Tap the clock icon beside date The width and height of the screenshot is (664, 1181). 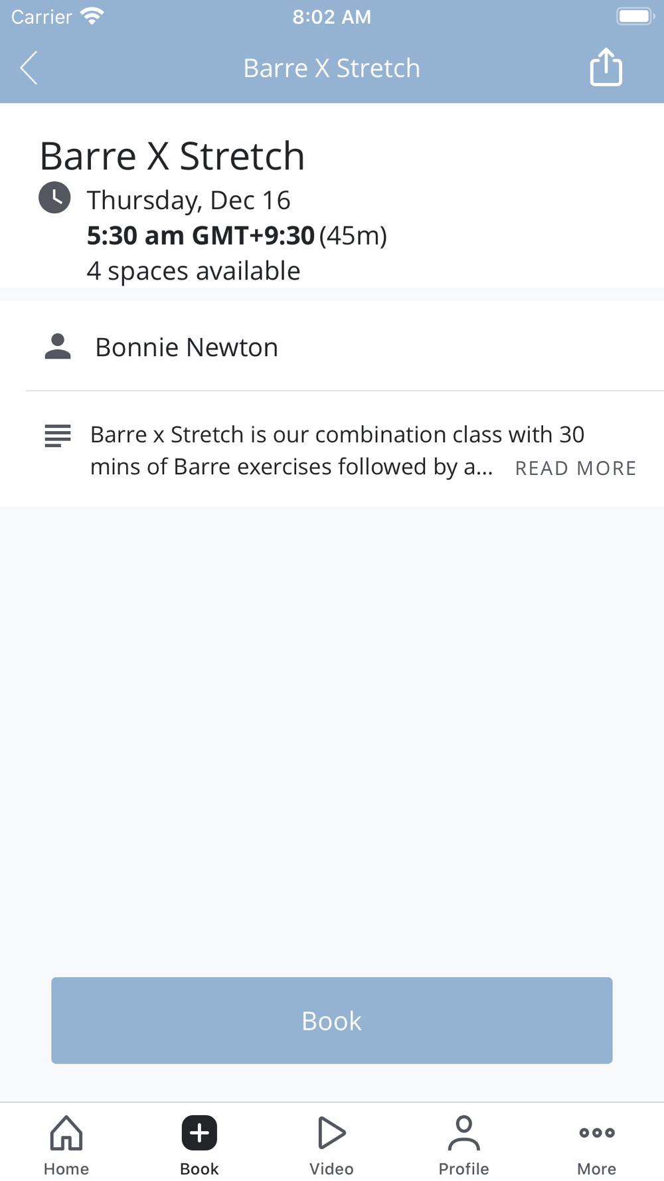click(54, 197)
